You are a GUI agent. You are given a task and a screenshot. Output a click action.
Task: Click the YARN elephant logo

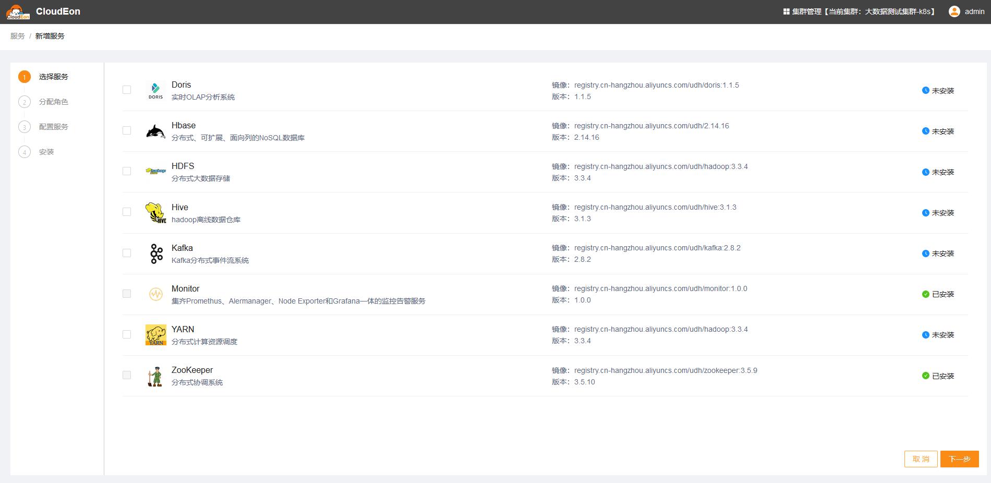[155, 335]
